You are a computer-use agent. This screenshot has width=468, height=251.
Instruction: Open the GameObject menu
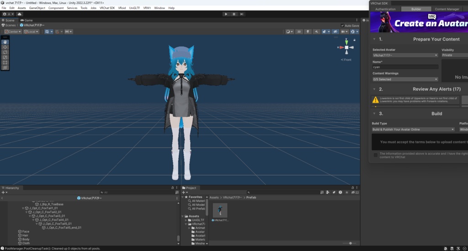37,8
